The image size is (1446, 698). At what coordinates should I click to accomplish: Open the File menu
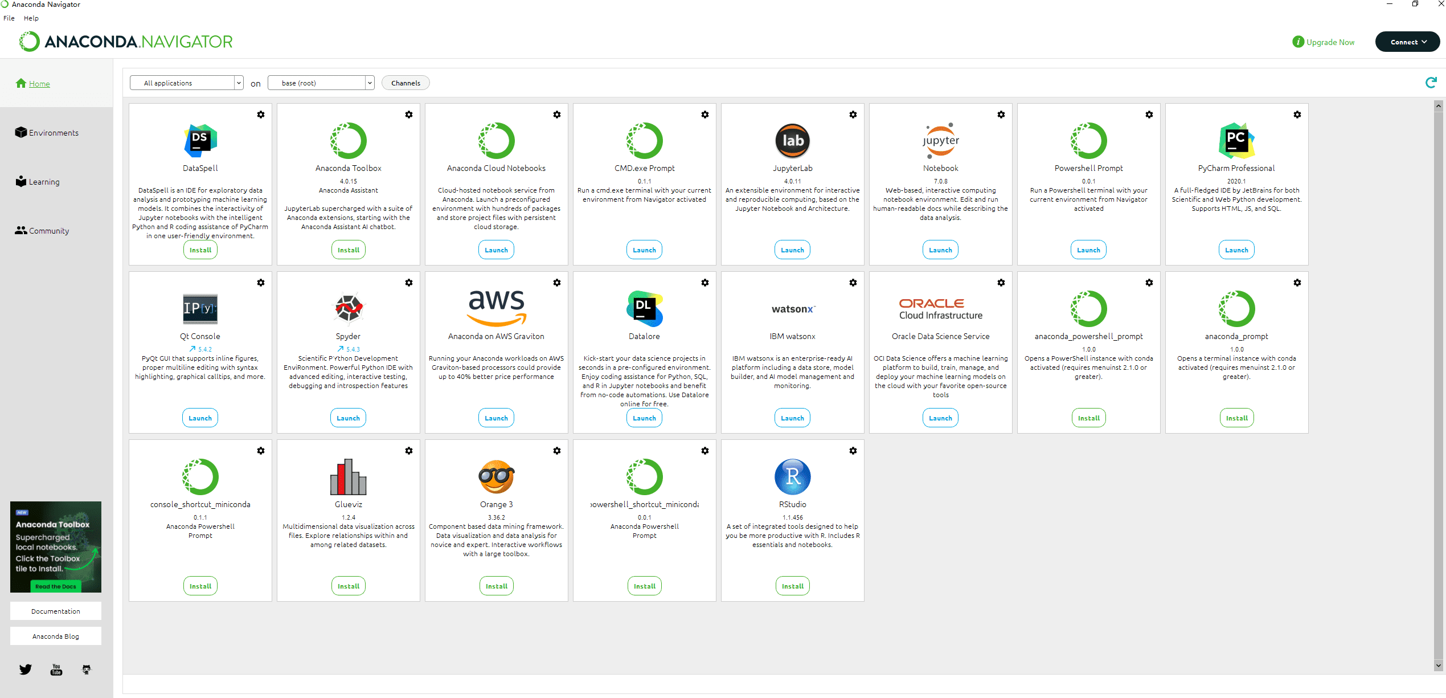click(x=9, y=18)
